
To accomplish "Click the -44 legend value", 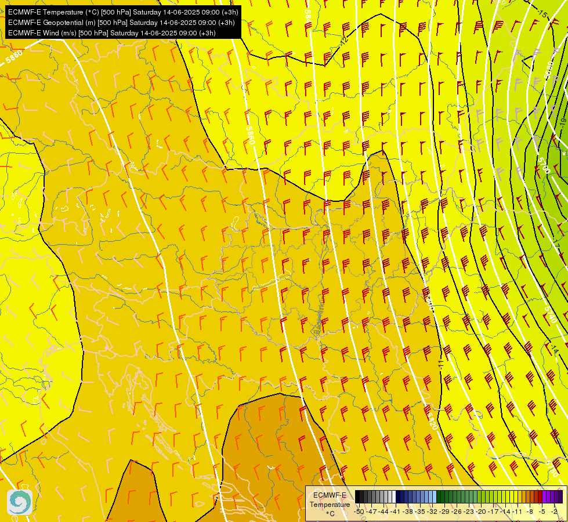I will click(x=384, y=512).
